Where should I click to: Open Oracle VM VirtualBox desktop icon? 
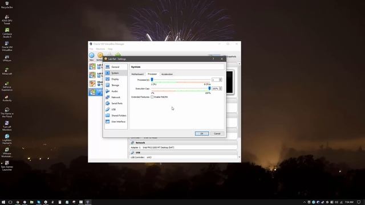(x=7, y=46)
